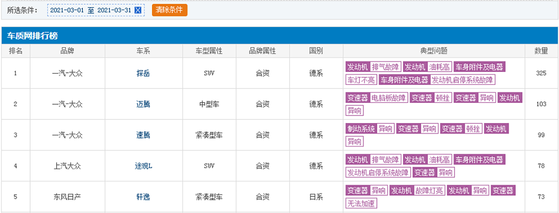Click the 无法加速 tag in the 轩逸 row
The height and width of the screenshot is (213, 559).
pos(361,203)
